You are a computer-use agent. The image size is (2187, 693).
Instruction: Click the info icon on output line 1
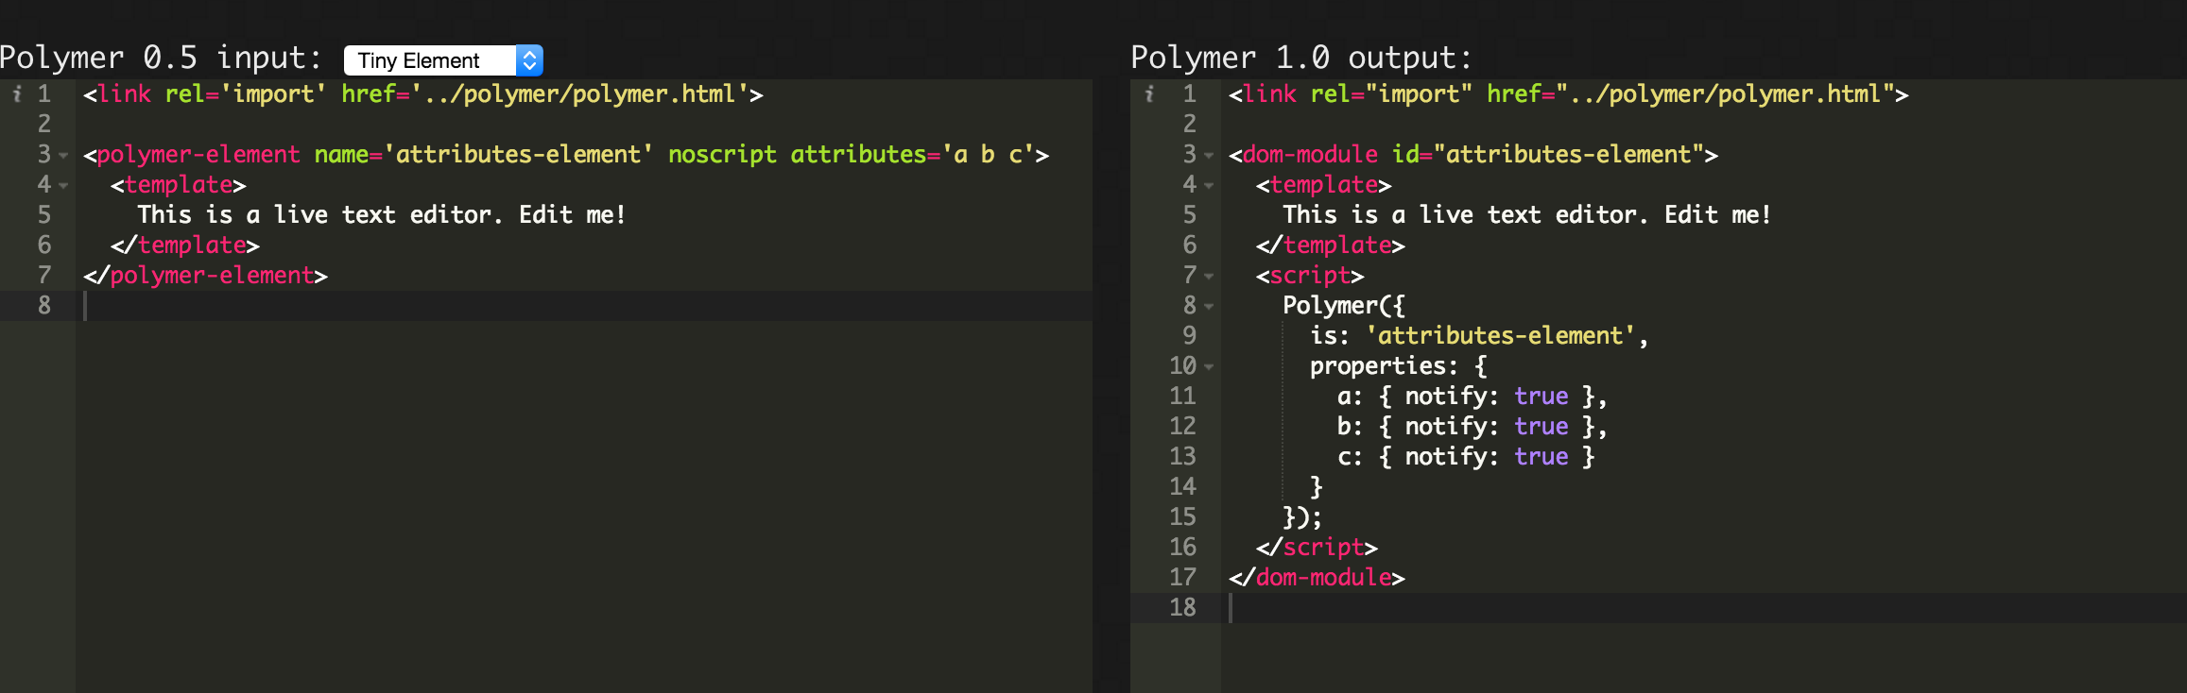coord(1149,93)
